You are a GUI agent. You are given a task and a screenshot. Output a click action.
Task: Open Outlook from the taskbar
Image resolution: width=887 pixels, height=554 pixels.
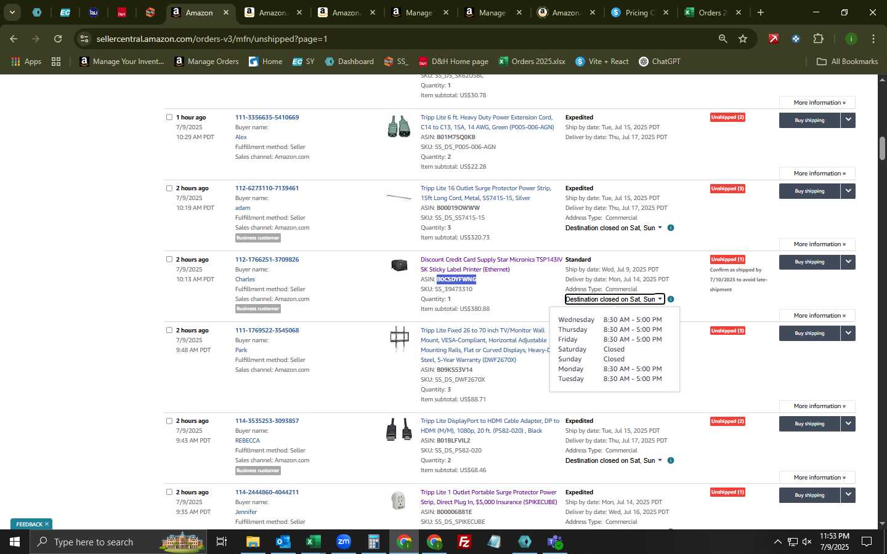click(283, 542)
